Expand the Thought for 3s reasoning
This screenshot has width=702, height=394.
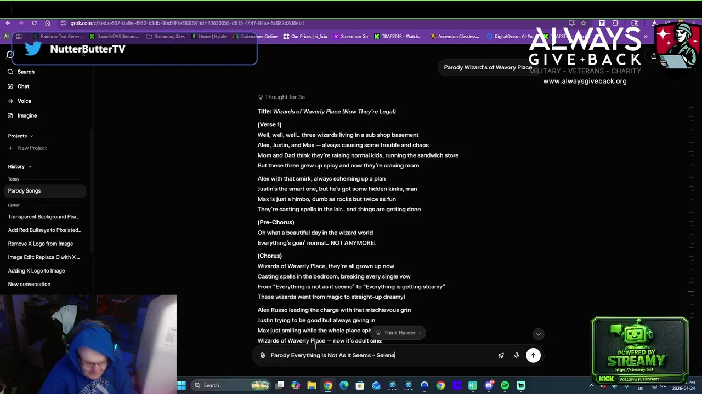tap(281, 97)
